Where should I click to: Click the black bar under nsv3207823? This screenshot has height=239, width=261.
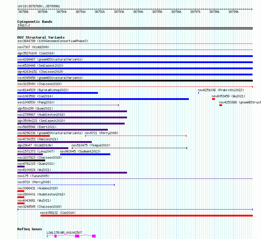click(x=31, y=160)
